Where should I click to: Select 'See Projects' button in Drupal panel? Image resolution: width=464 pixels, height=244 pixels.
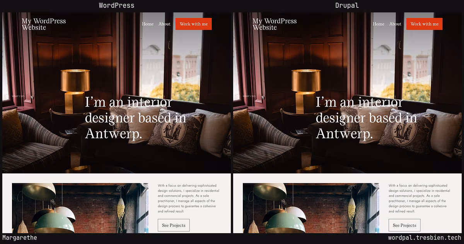pyautogui.click(x=404, y=225)
